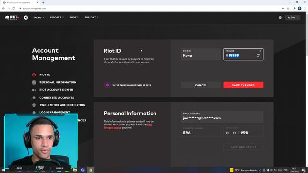Click the Personal Information sidebar icon
The height and width of the screenshot is (173, 308).
[34, 82]
